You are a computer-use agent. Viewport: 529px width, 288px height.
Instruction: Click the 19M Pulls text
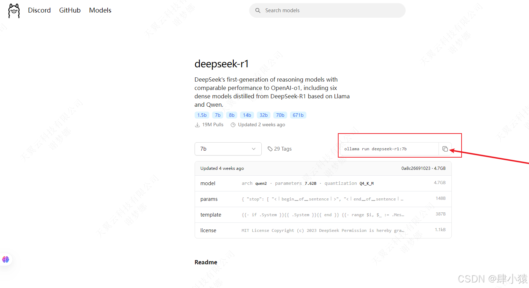pos(213,125)
